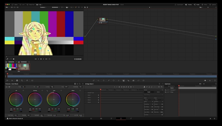Open the viewer zoom percentage dropdown
This screenshot has width=222, height=126.
click(7, 7)
